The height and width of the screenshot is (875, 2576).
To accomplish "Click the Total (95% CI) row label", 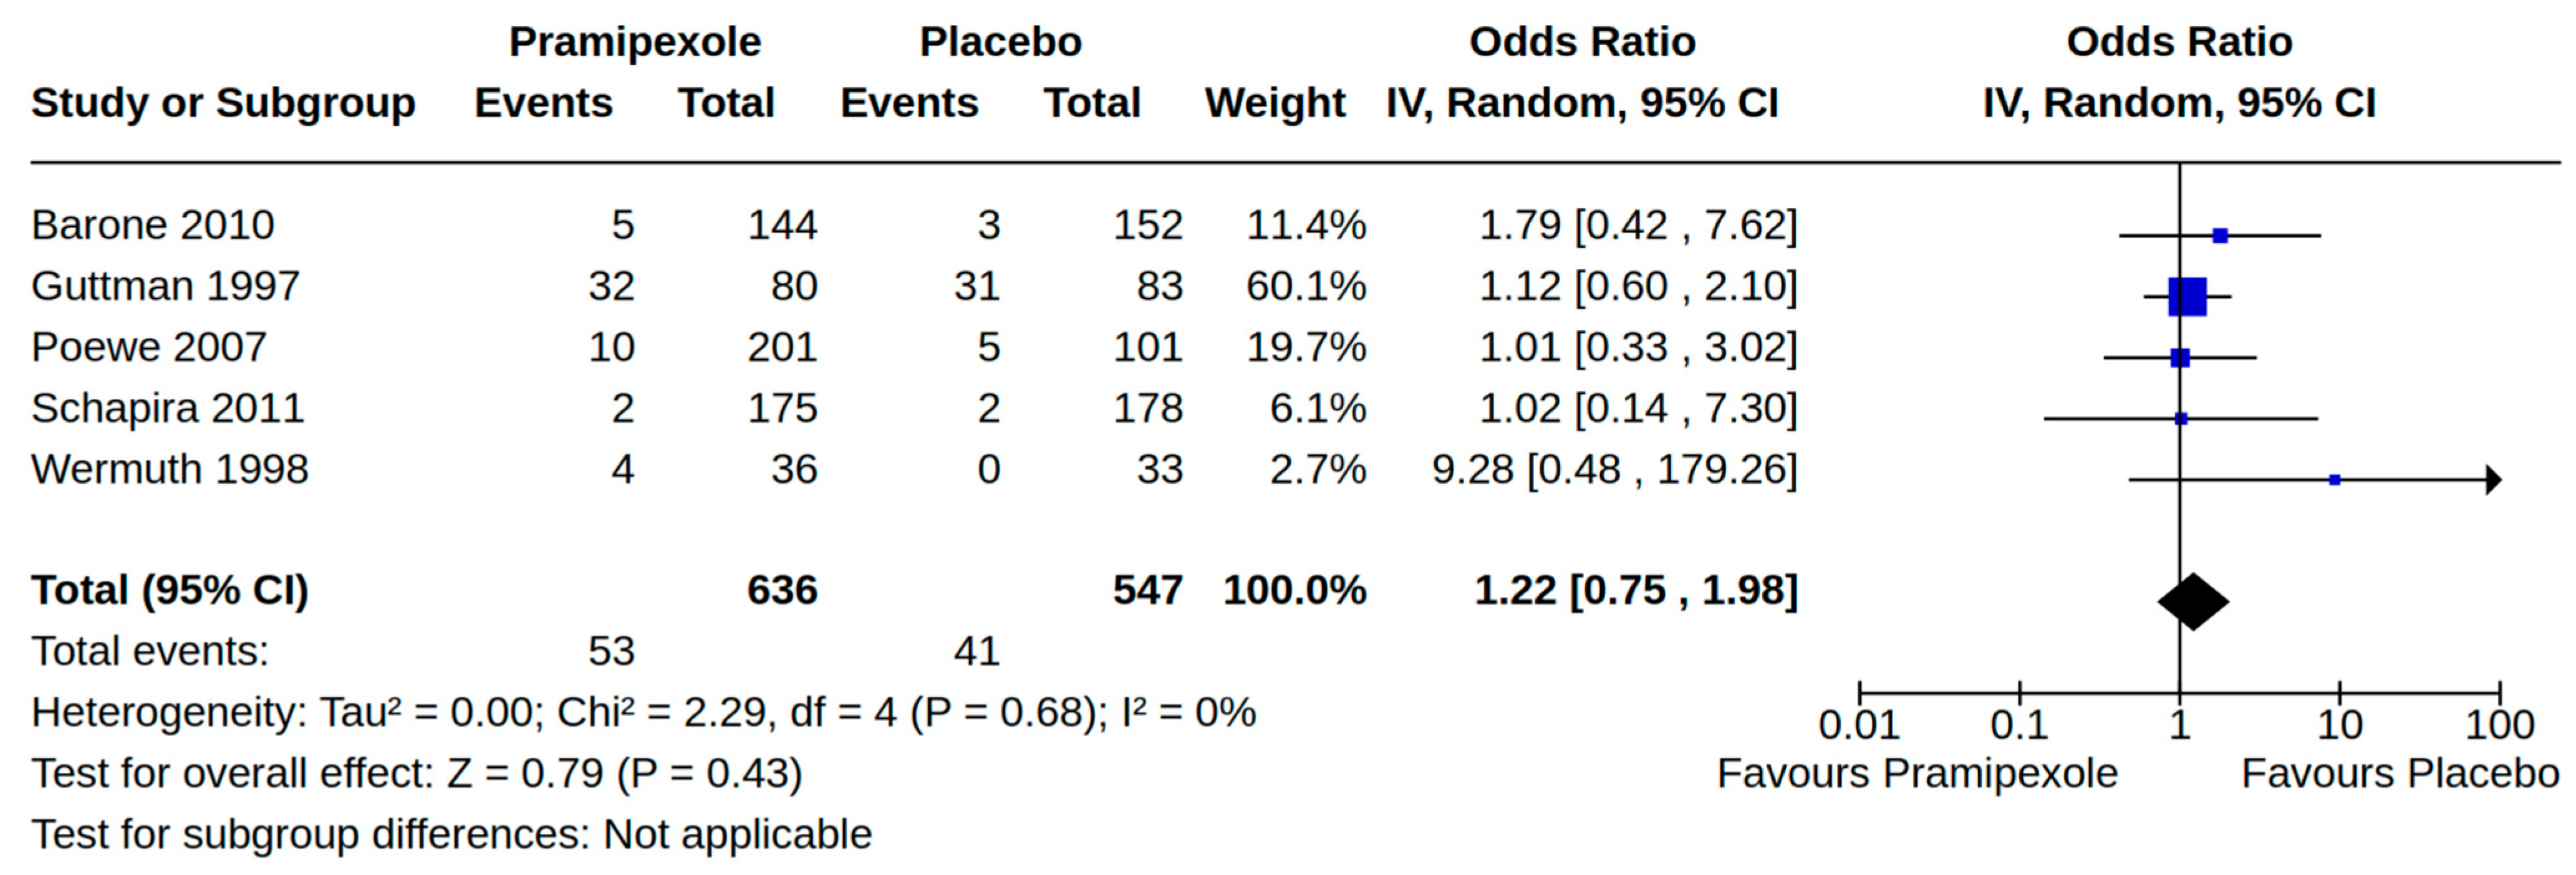I will click(169, 590).
